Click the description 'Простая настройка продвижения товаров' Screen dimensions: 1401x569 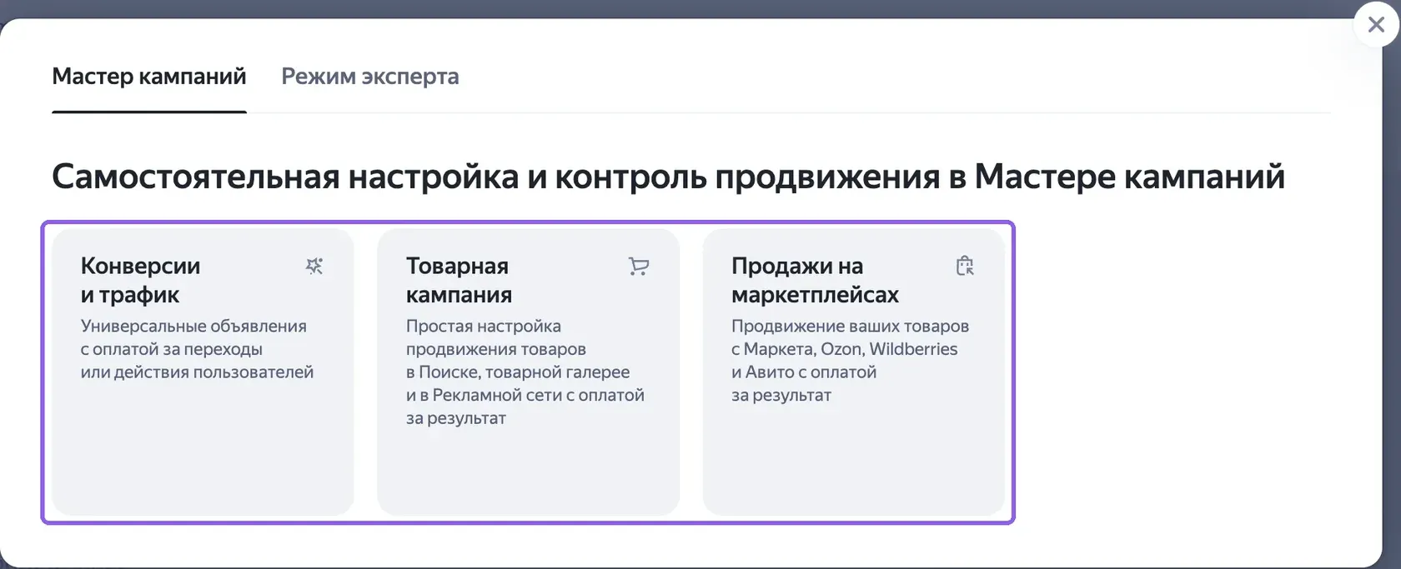point(496,337)
